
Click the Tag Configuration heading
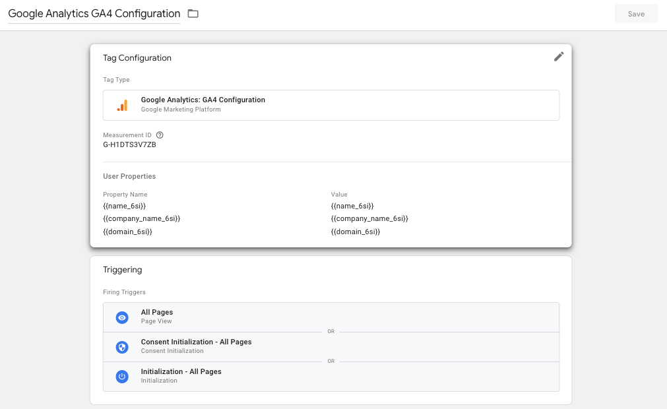pyautogui.click(x=137, y=58)
